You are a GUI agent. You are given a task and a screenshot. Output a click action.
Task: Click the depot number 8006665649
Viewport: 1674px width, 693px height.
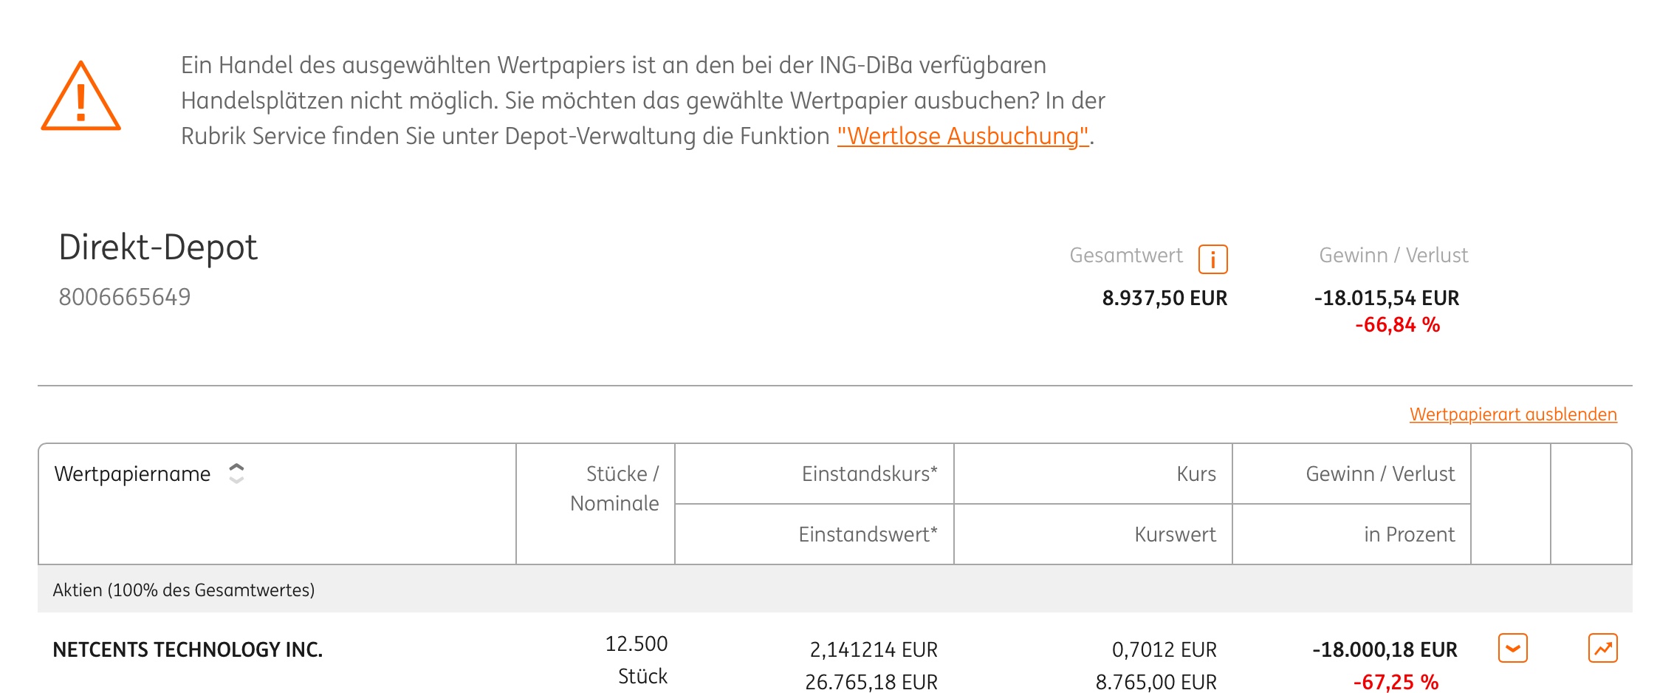[x=126, y=296]
